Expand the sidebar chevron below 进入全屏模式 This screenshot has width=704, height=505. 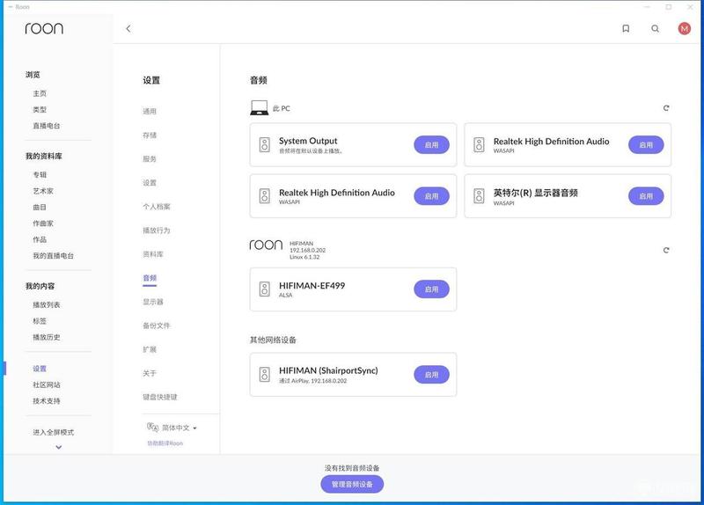pyautogui.click(x=59, y=447)
